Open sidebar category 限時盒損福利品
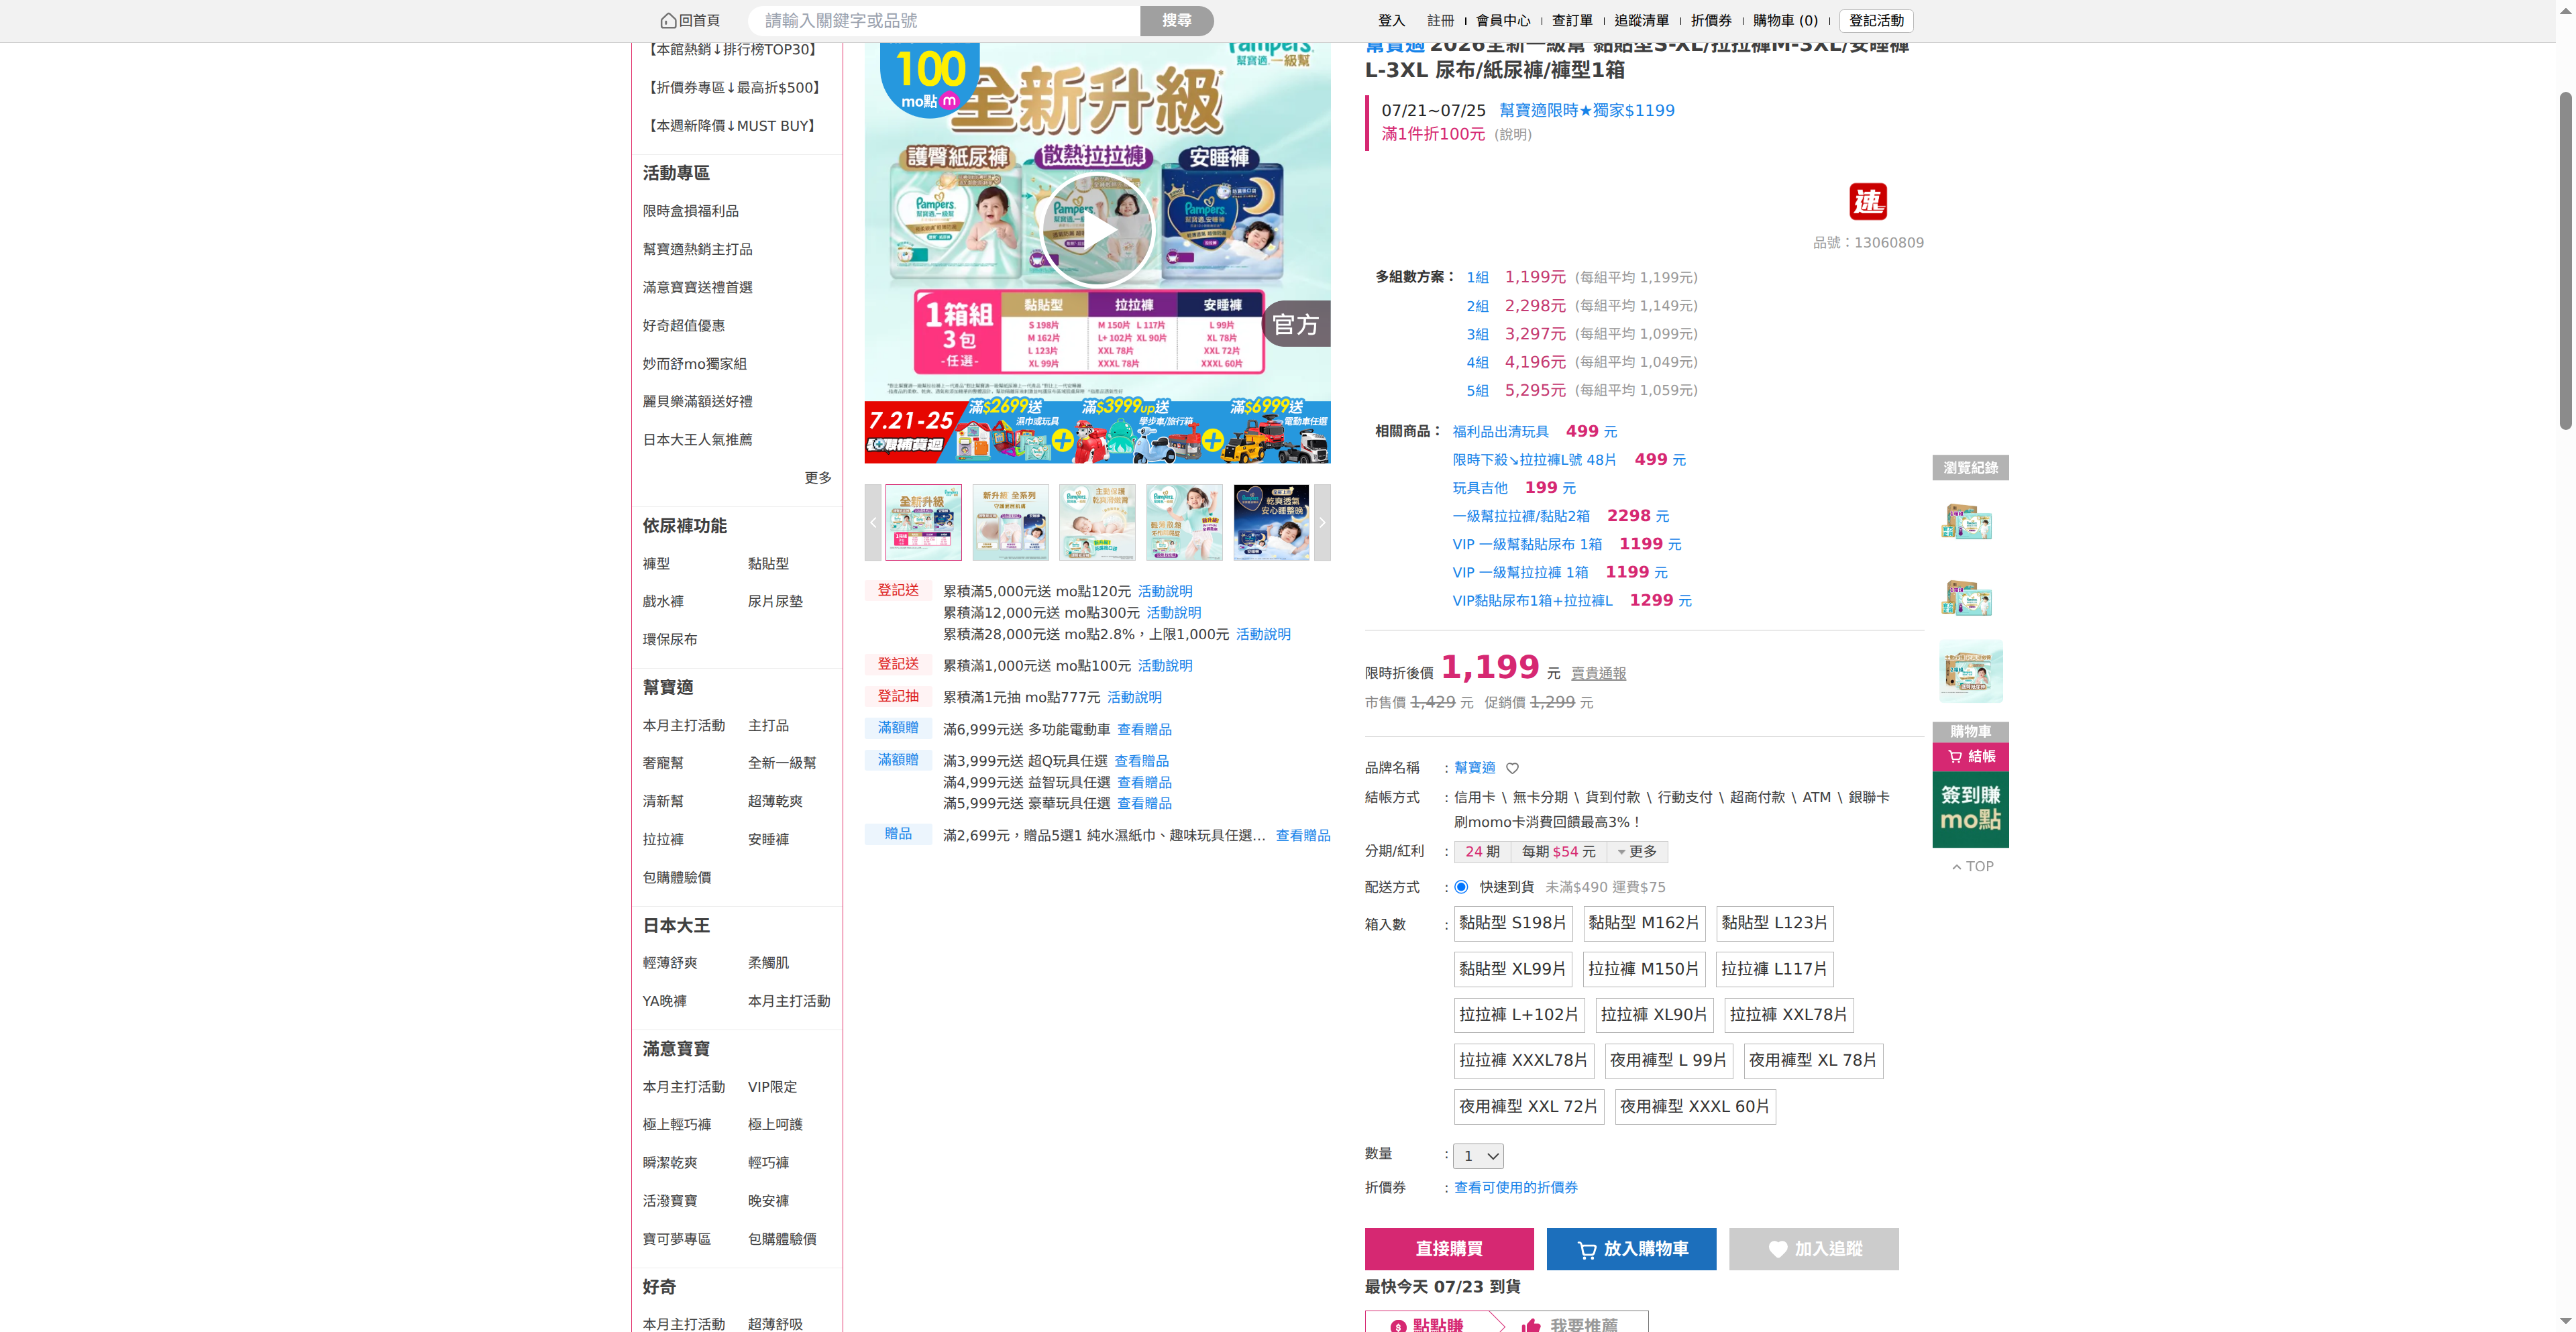Screen dimensions: 2576x1332 tap(690, 211)
